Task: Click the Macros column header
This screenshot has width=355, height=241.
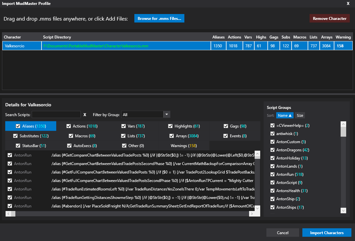Action: (x=299, y=37)
